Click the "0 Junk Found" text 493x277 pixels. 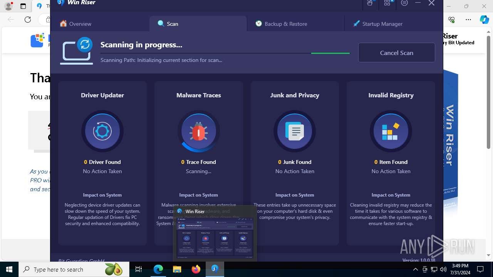295,162
